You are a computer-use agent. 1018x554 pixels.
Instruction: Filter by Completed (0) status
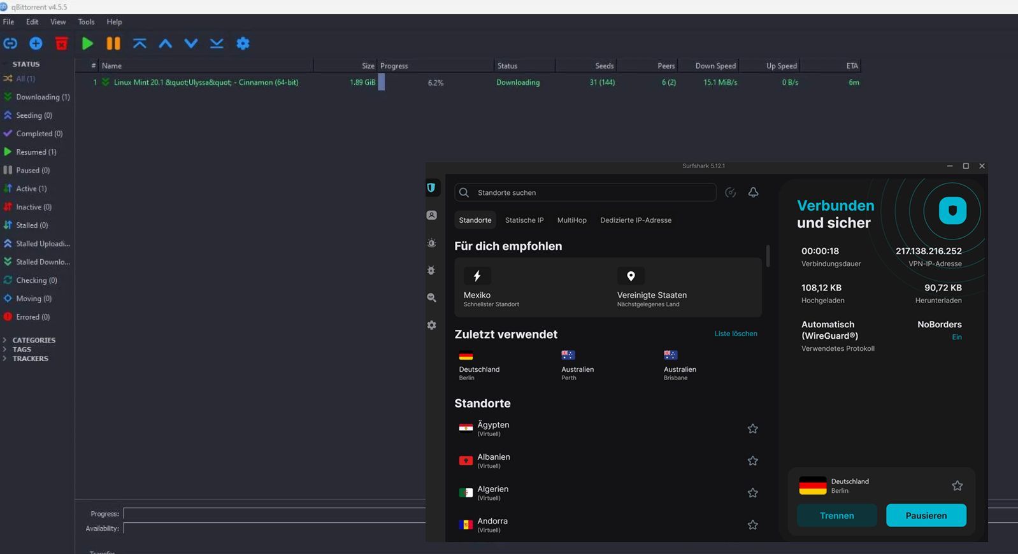tap(33, 134)
